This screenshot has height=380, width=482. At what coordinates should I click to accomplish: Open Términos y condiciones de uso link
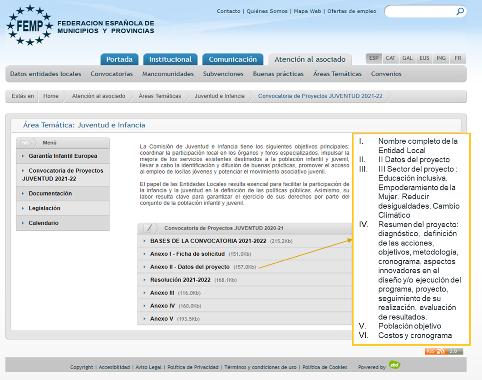click(261, 367)
